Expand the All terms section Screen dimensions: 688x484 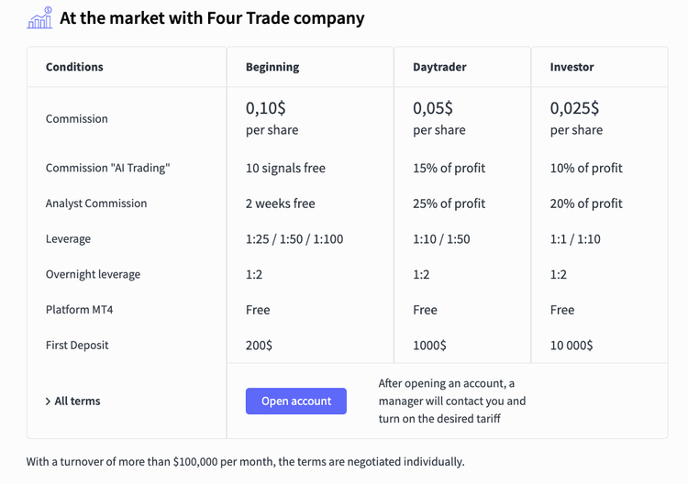point(77,401)
